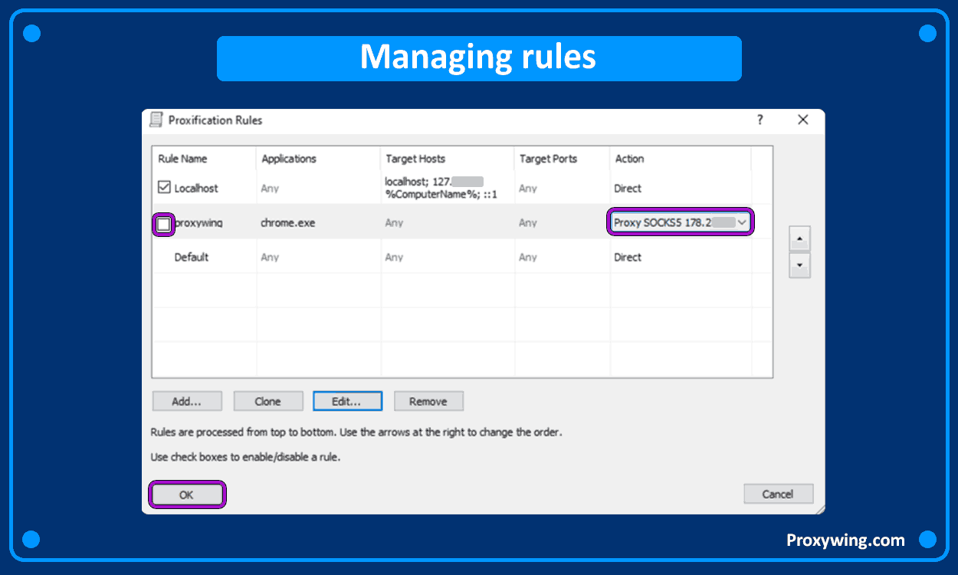
Task: Select the Default rule row
Action: (202, 257)
